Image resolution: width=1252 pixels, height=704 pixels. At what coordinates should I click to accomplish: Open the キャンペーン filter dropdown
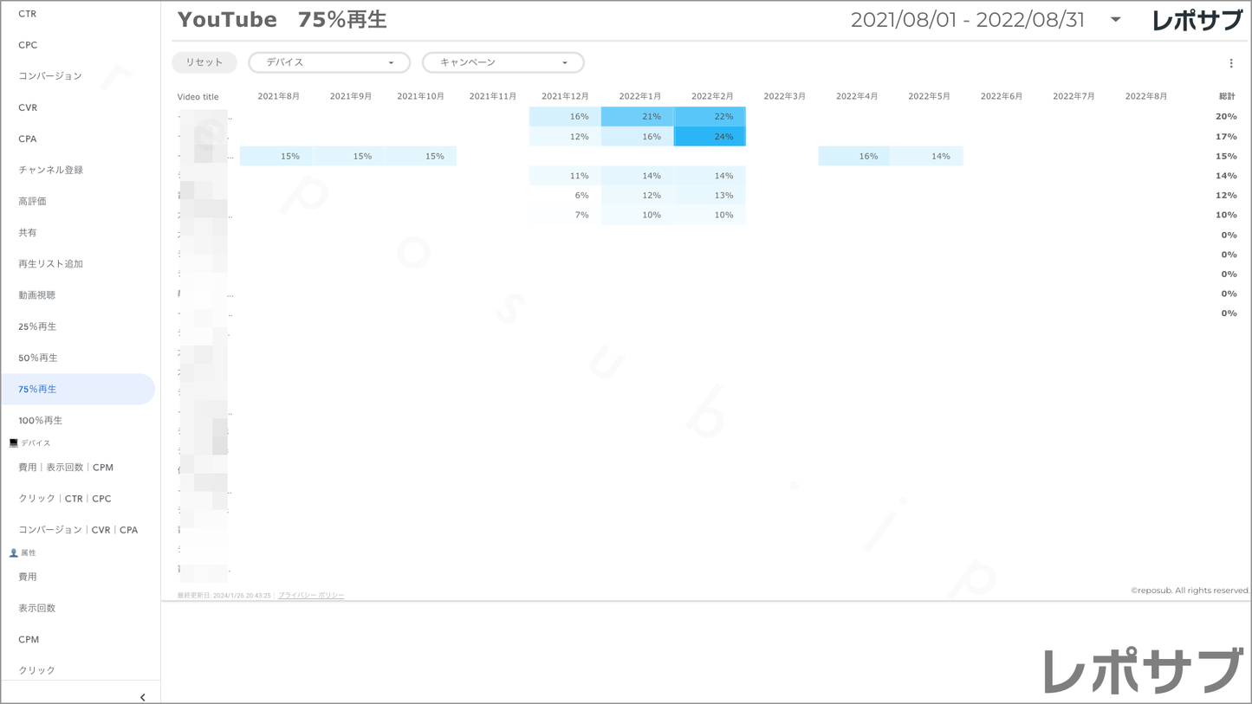coord(503,62)
